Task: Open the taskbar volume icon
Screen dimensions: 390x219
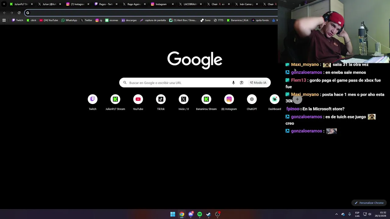Action: [x=370, y=214]
